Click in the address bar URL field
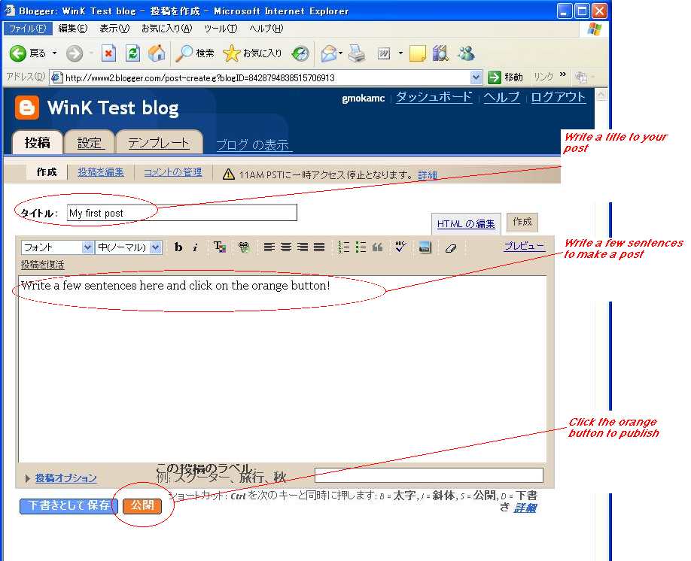Screen dimensions: 691x561 [x=264, y=78]
